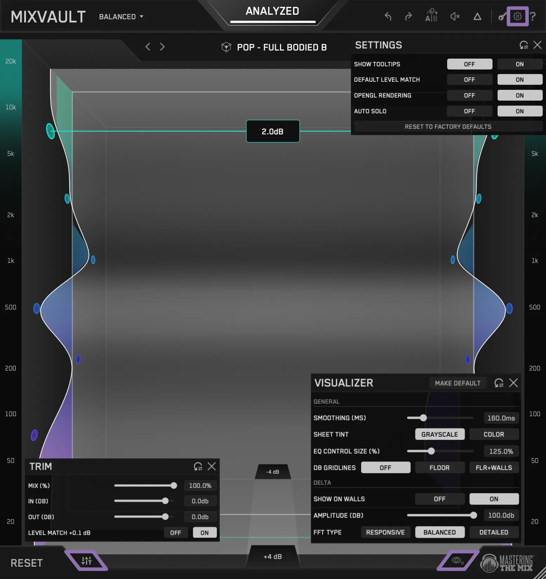Choose DETAILED FFT type
This screenshot has height=579, width=546.
[x=494, y=532]
